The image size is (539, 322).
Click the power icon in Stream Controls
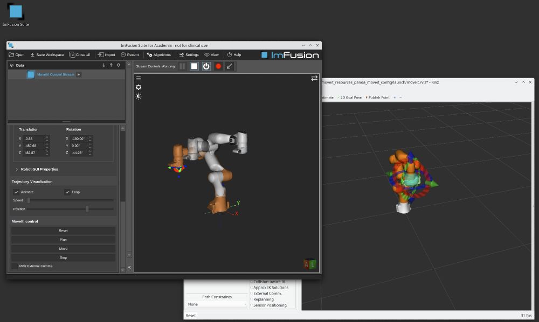pyautogui.click(x=206, y=66)
